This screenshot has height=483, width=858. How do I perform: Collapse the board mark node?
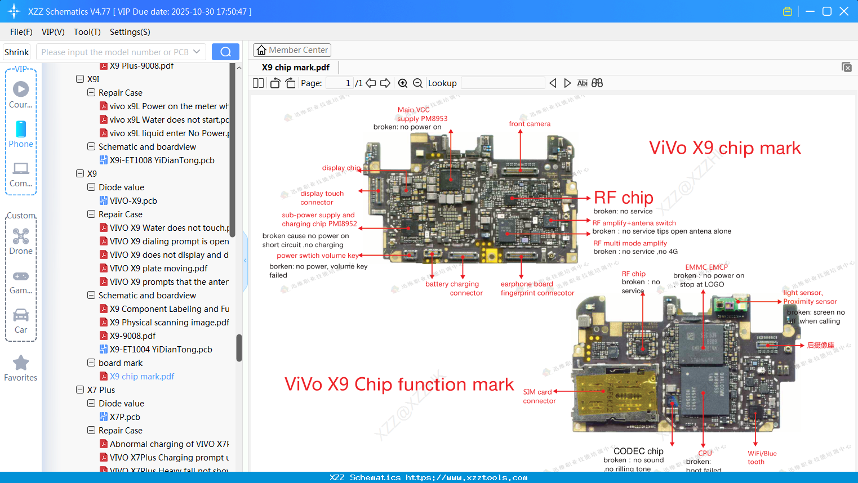[91, 363]
